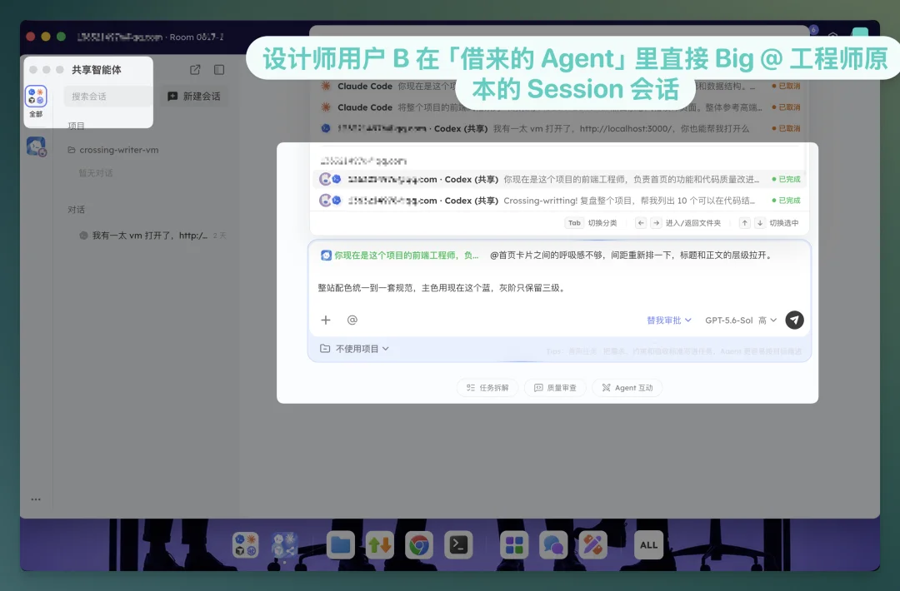
Task: Click the plus attachment icon
Action: pyautogui.click(x=326, y=320)
